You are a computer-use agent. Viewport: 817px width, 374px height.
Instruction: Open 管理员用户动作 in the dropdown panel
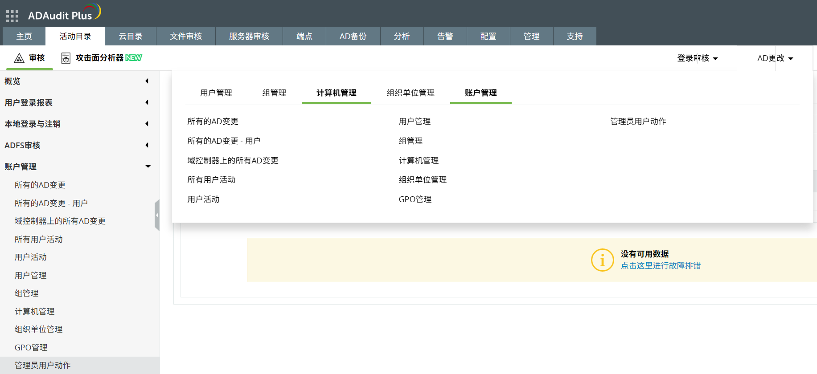coord(638,121)
